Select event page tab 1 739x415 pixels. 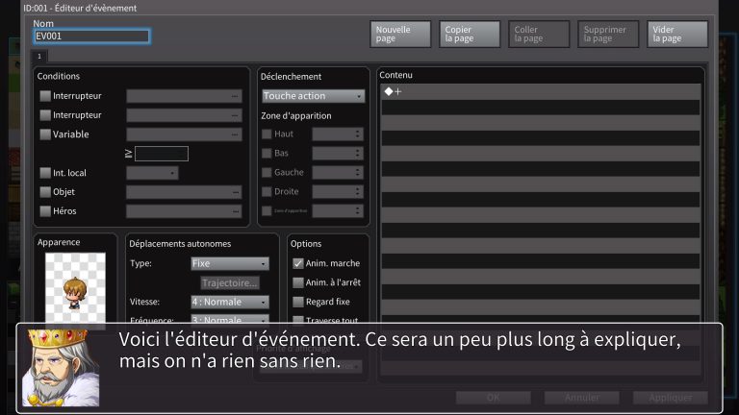tap(39, 56)
